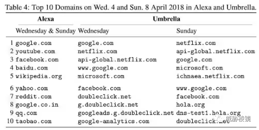Select the google.co.in domain
259x130 pixels.
point(37,105)
